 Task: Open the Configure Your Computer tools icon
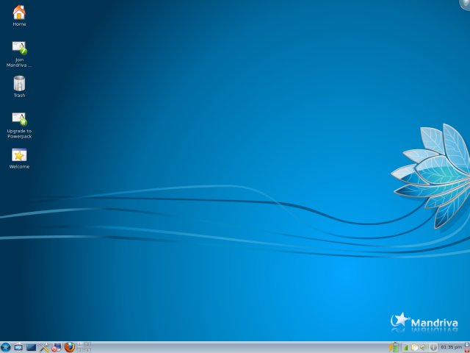tap(44, 347)
